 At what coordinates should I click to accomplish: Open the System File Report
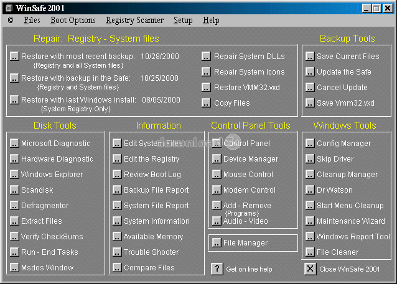(x=117, y=205)
